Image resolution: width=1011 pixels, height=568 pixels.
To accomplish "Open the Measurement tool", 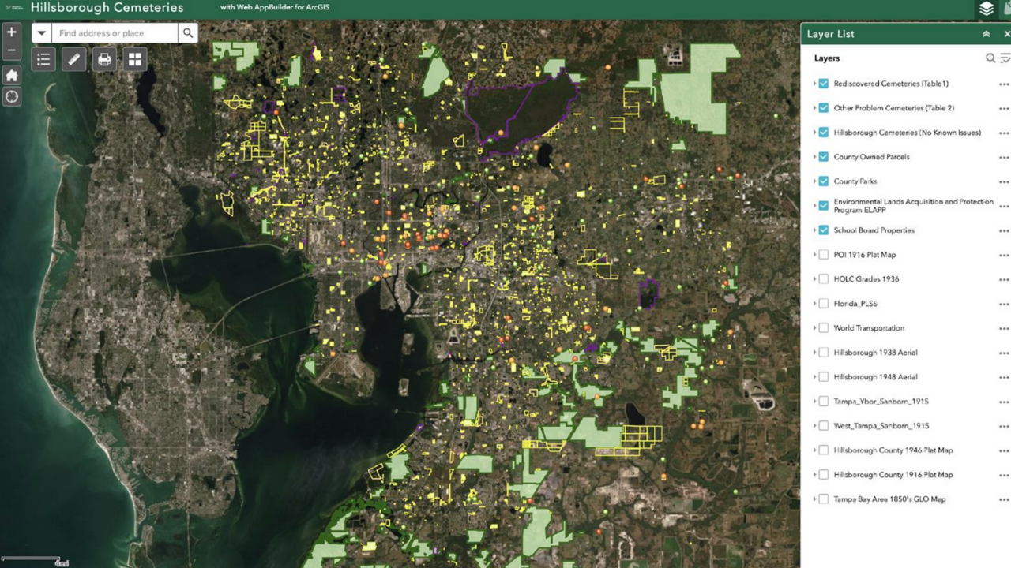I will click(73, 58).
